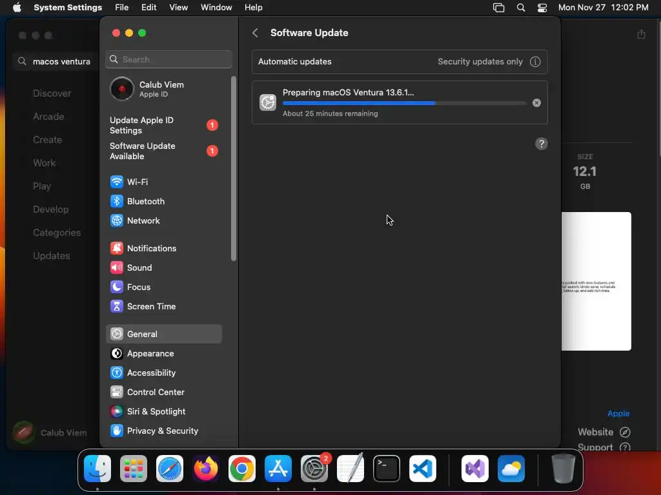Cancel the macOS Ventura update preparation
The image size is (661, 495).
(536, 102)
